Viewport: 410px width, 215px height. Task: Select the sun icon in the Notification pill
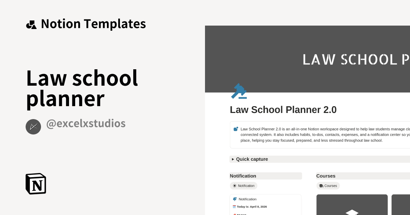click(234, 186)
